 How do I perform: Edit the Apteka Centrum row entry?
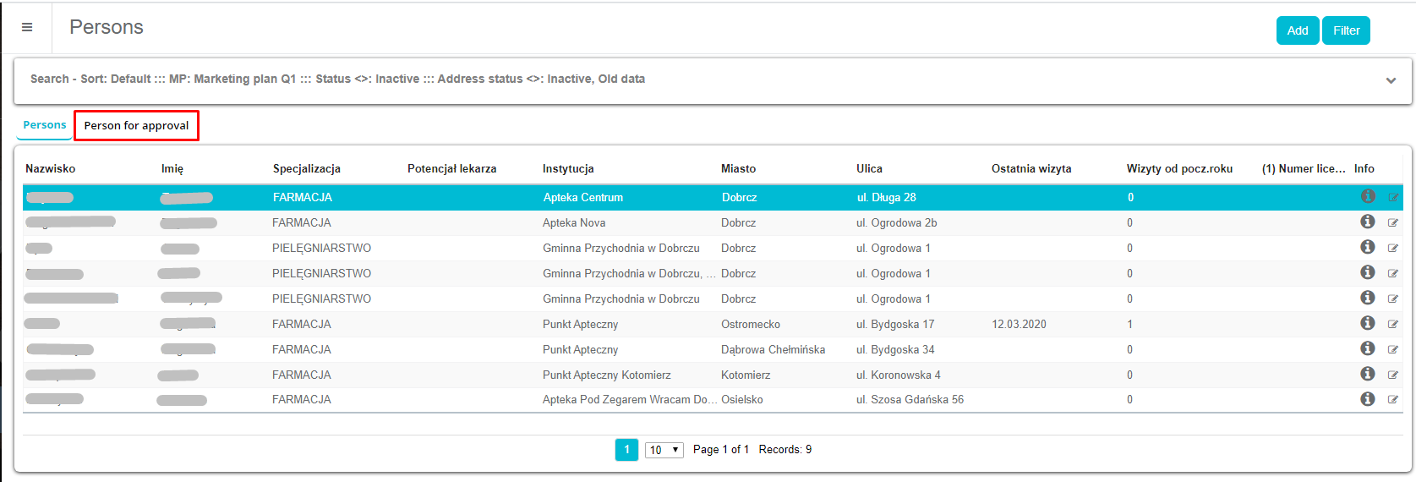coord(1392,198)
